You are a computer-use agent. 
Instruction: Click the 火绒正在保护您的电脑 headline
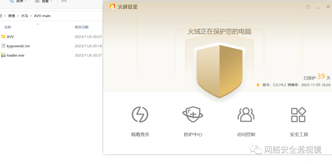[x=219, y=32]
